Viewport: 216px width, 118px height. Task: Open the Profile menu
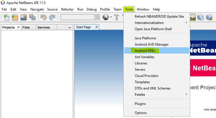tap(105, 9)
